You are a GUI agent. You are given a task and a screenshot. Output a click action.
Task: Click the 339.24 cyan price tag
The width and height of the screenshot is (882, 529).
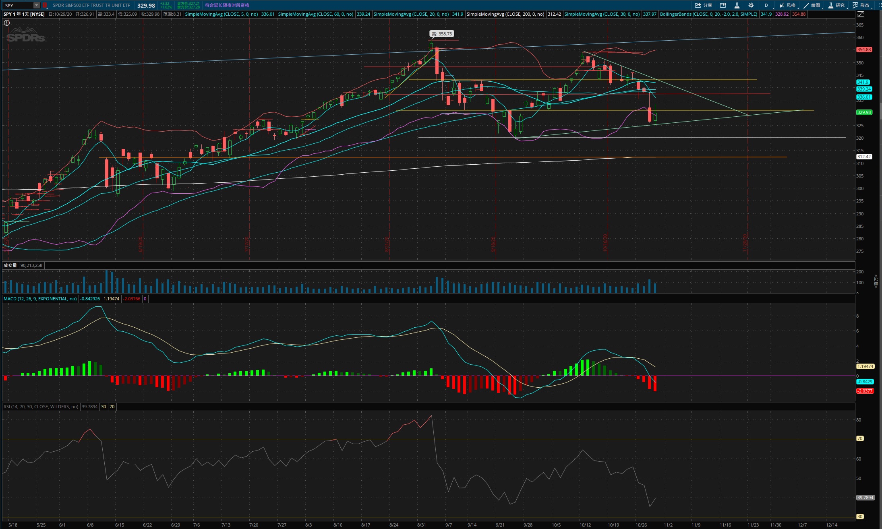(864, 89)
